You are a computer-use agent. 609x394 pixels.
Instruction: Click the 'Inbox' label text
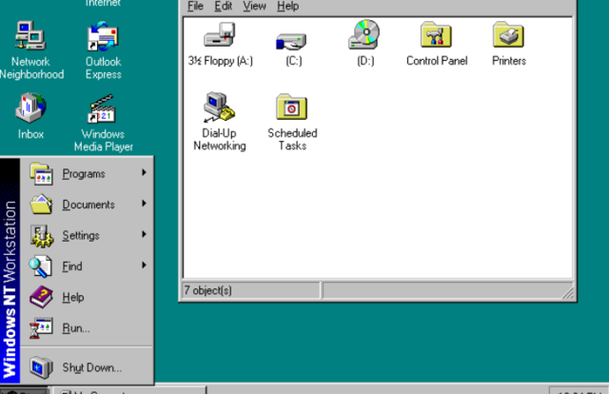[30, 134]
